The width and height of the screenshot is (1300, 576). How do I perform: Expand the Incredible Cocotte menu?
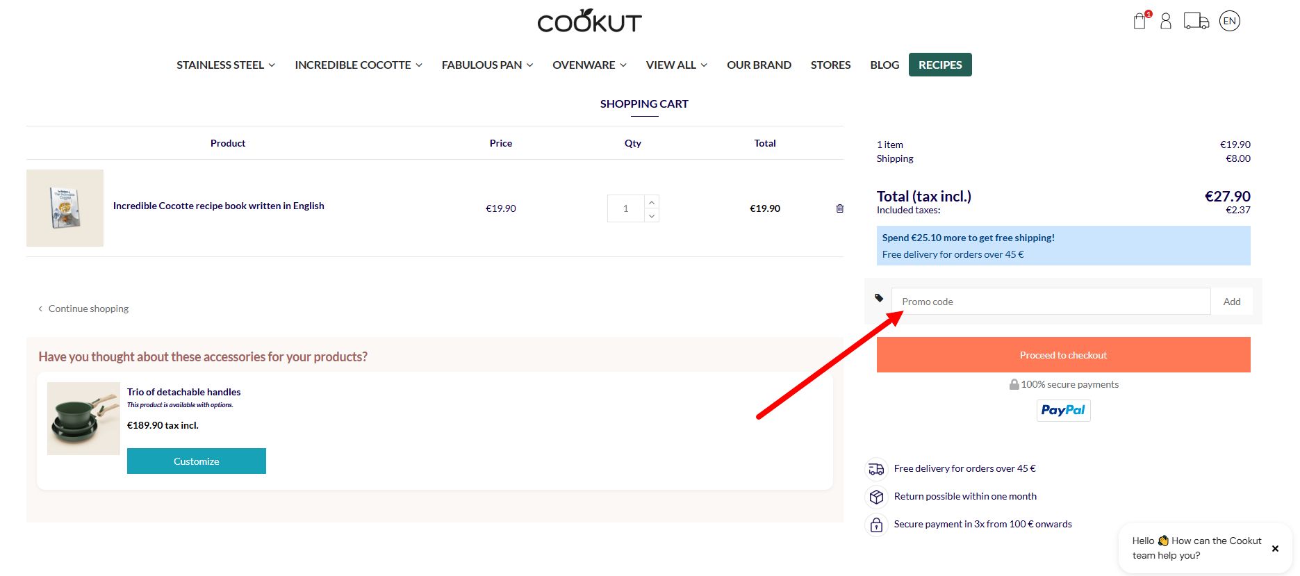click(x=359, y=65)
